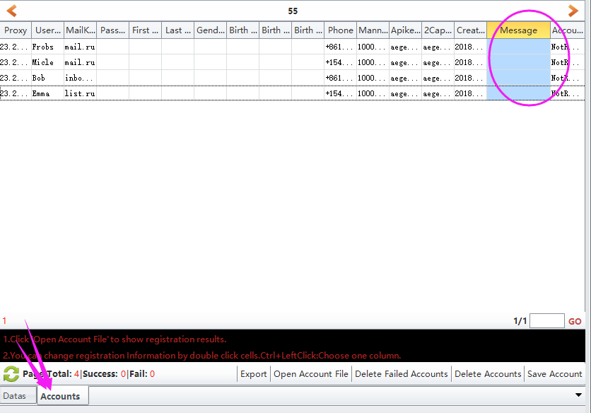This screenshot has width=591, height=413.
Task: Click the Delete Accounts button
Action: point(488,374)
